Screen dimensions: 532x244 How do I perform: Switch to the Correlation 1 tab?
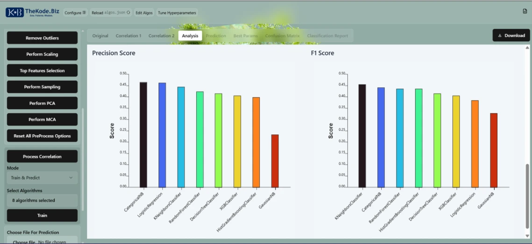click(128, 35)
